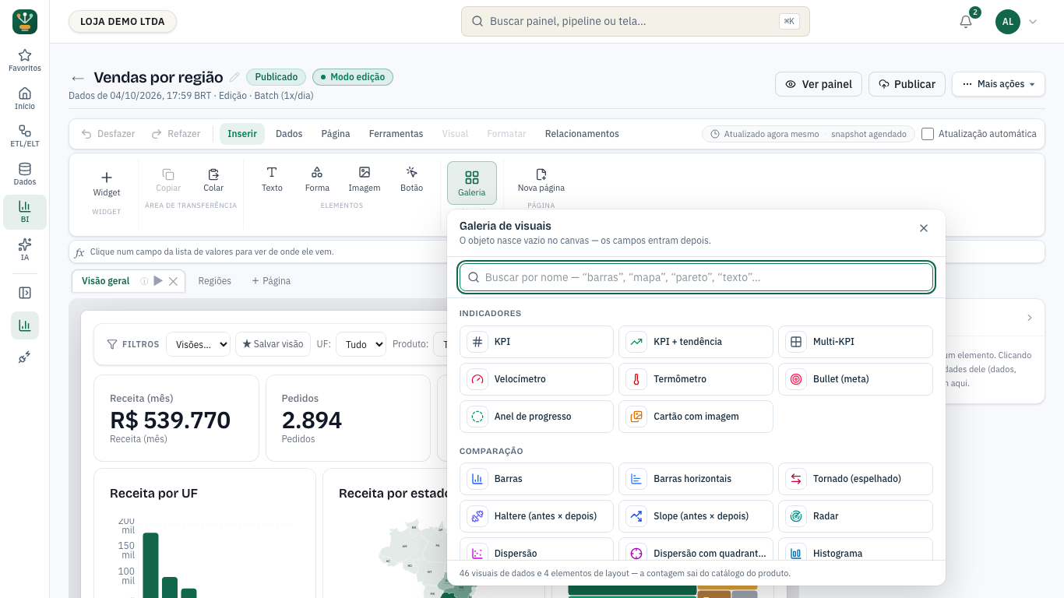Open notifications bell

point(966,22)
